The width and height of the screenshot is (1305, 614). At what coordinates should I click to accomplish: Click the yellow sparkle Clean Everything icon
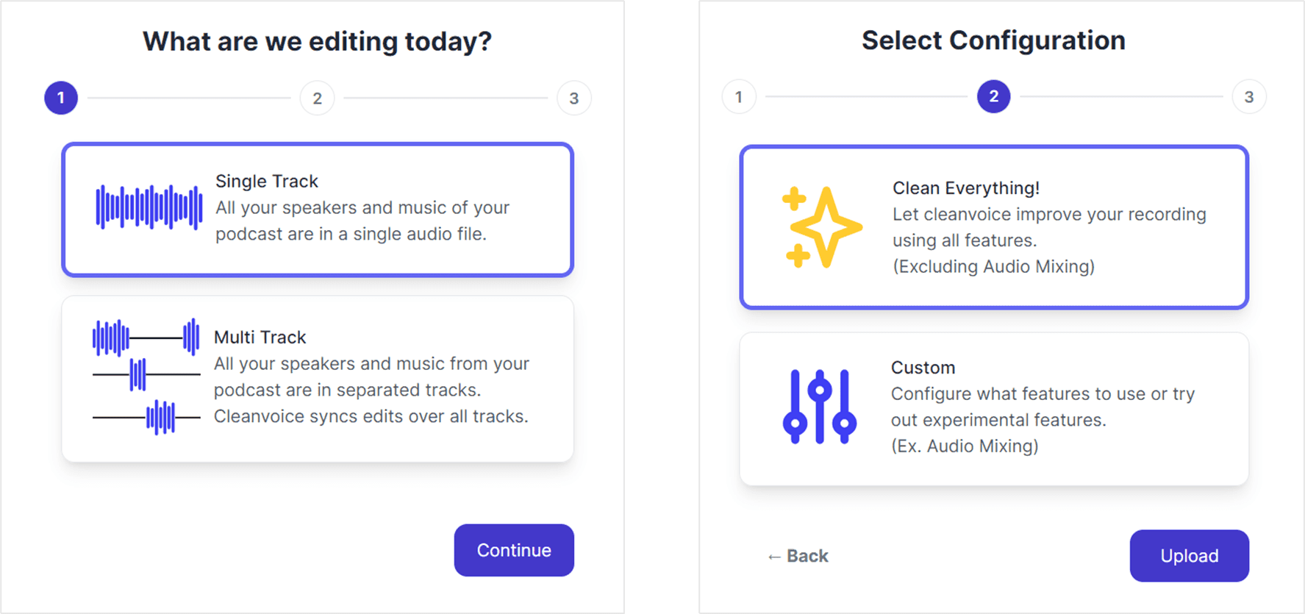820,227
